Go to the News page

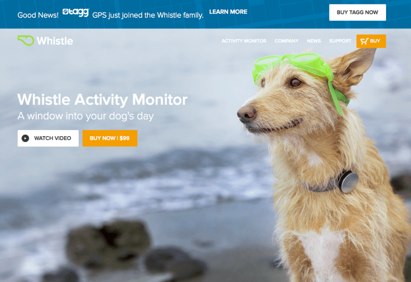pyautogui.click(x=314, y=41)
